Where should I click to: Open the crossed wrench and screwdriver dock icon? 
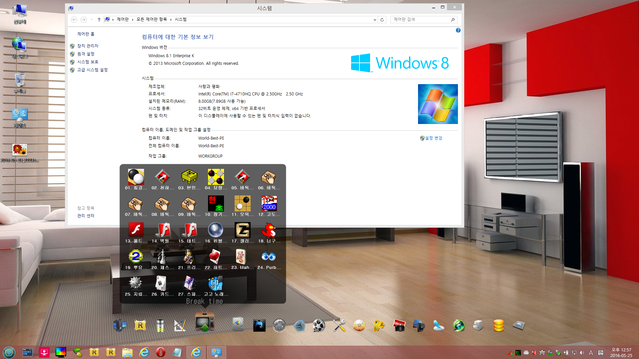pos(339,325)
